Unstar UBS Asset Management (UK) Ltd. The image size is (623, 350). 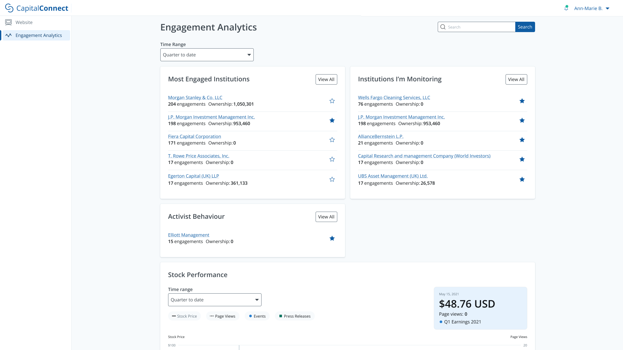(522, 179)
